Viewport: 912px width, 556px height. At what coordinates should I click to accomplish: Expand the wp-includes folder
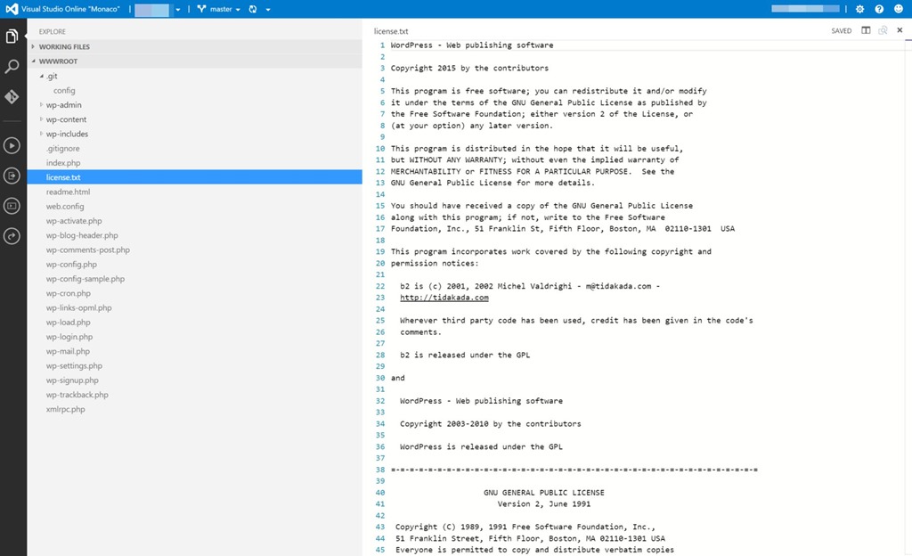[67, 134]
